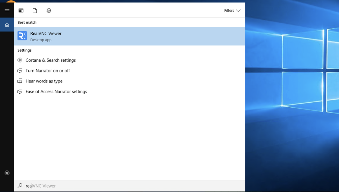Click the search text input field
339x192 pixels.
coord(132,186)
